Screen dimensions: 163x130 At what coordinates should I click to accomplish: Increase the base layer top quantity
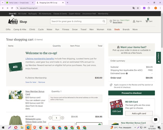click(x=62, y=118)
